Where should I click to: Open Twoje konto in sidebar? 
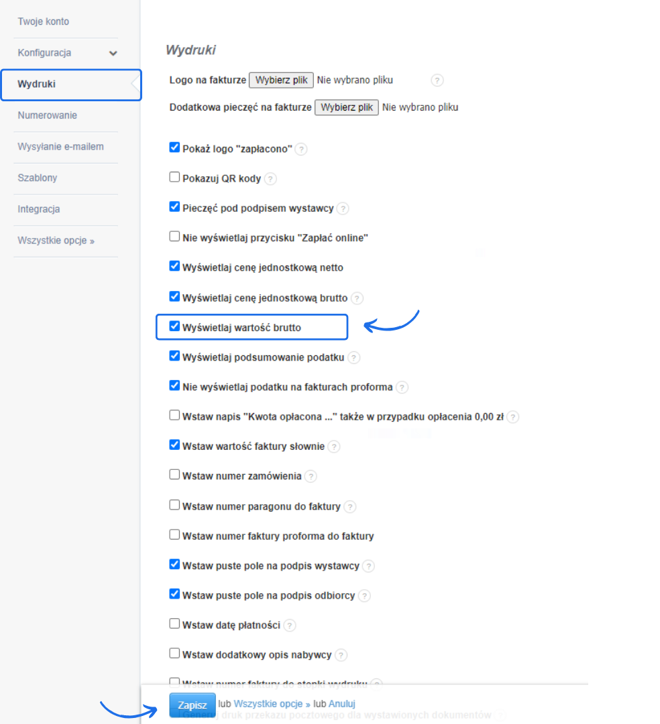point(44,21)
